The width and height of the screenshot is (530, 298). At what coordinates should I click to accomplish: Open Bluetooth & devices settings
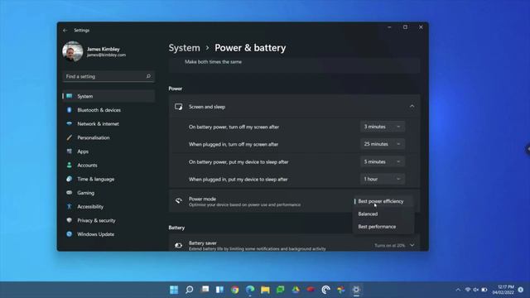coord(108,110)
